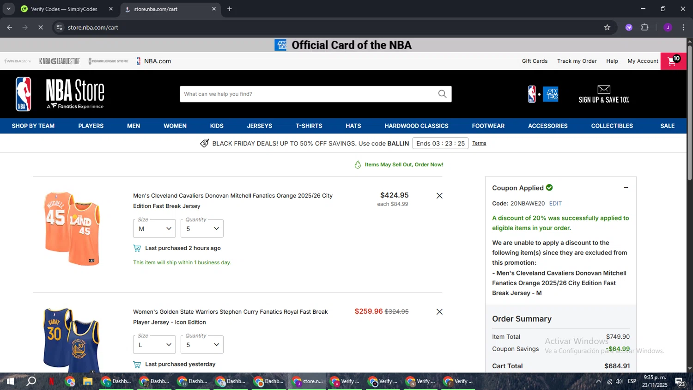The width and height of the screenshot is (693, 390).
Task: Open the WOMEN menu
Action: tap(175, 126)
